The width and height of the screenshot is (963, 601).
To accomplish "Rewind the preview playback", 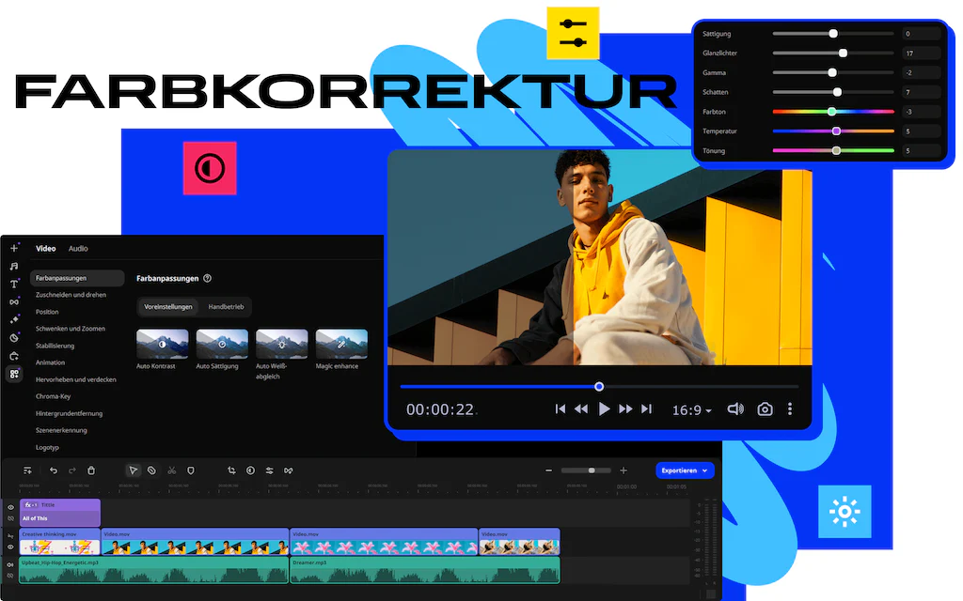I will click(x=581, y=409).
